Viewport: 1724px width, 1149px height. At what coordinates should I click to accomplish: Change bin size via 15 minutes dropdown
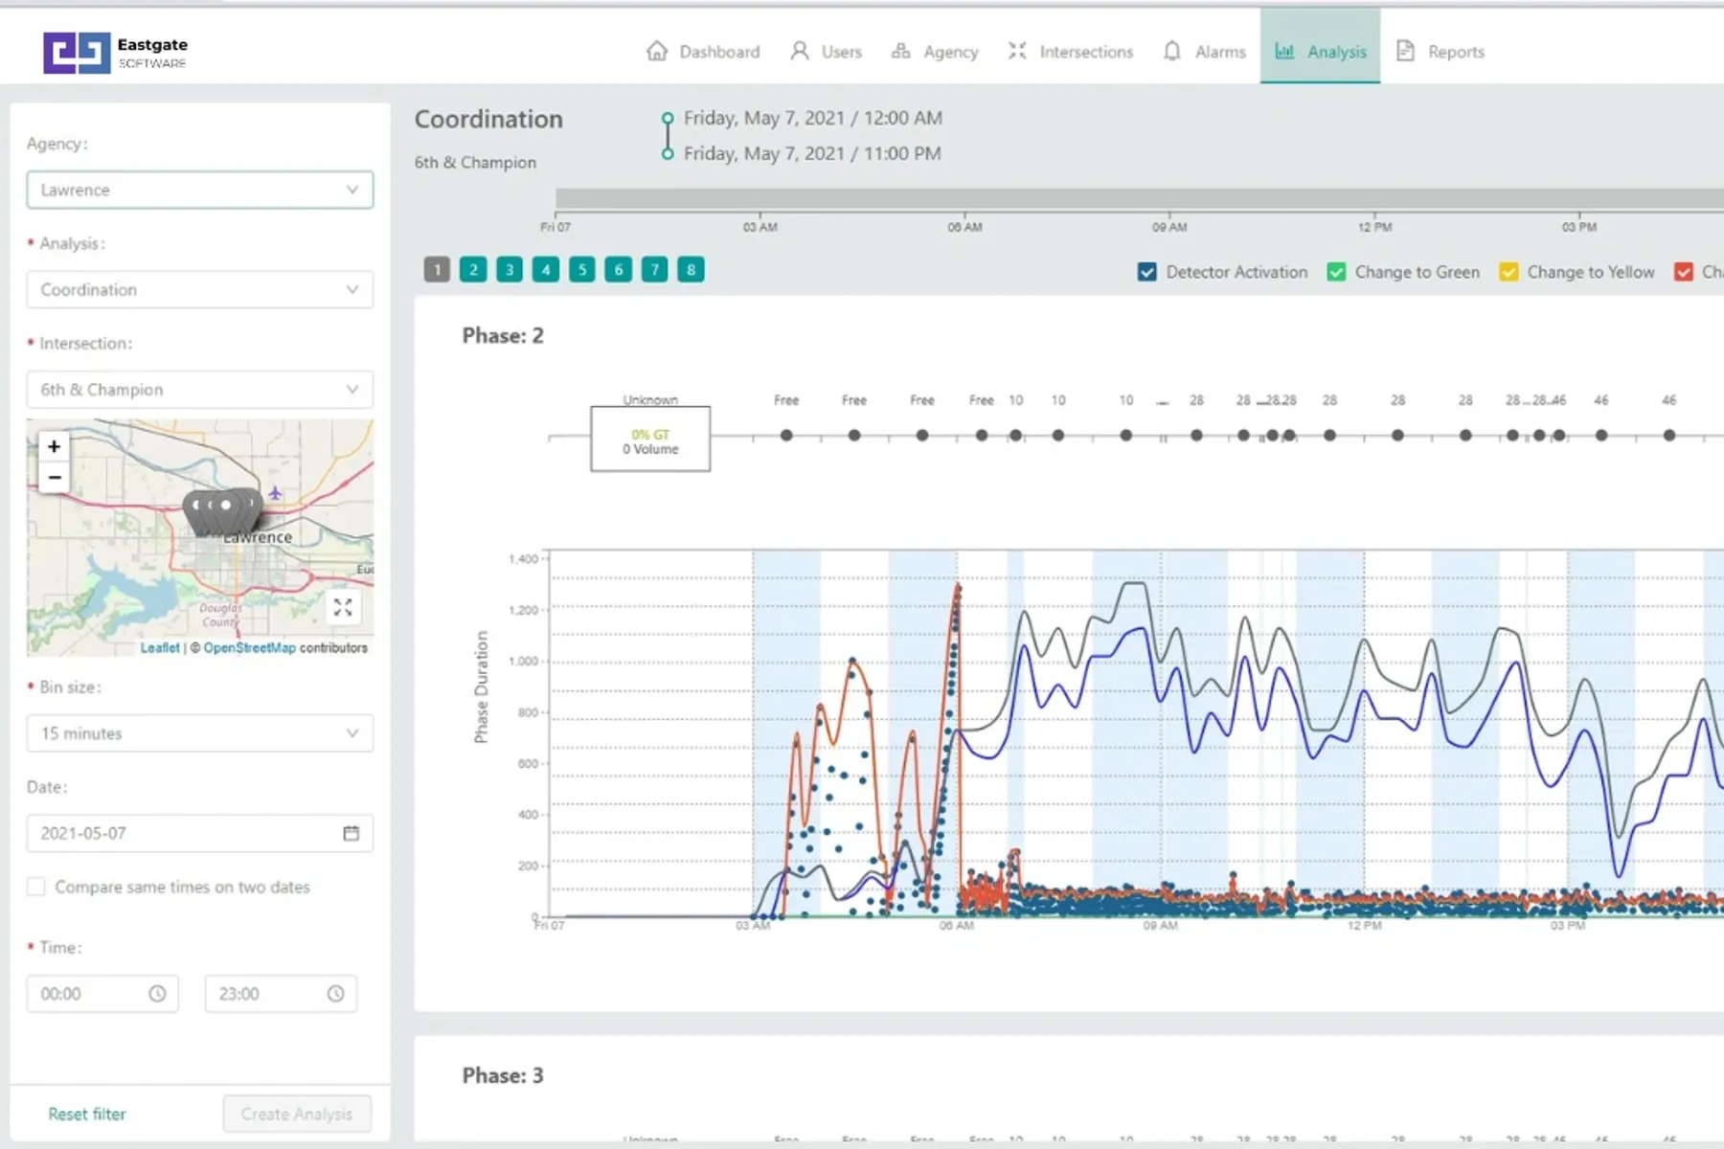[x=199, y=733]
